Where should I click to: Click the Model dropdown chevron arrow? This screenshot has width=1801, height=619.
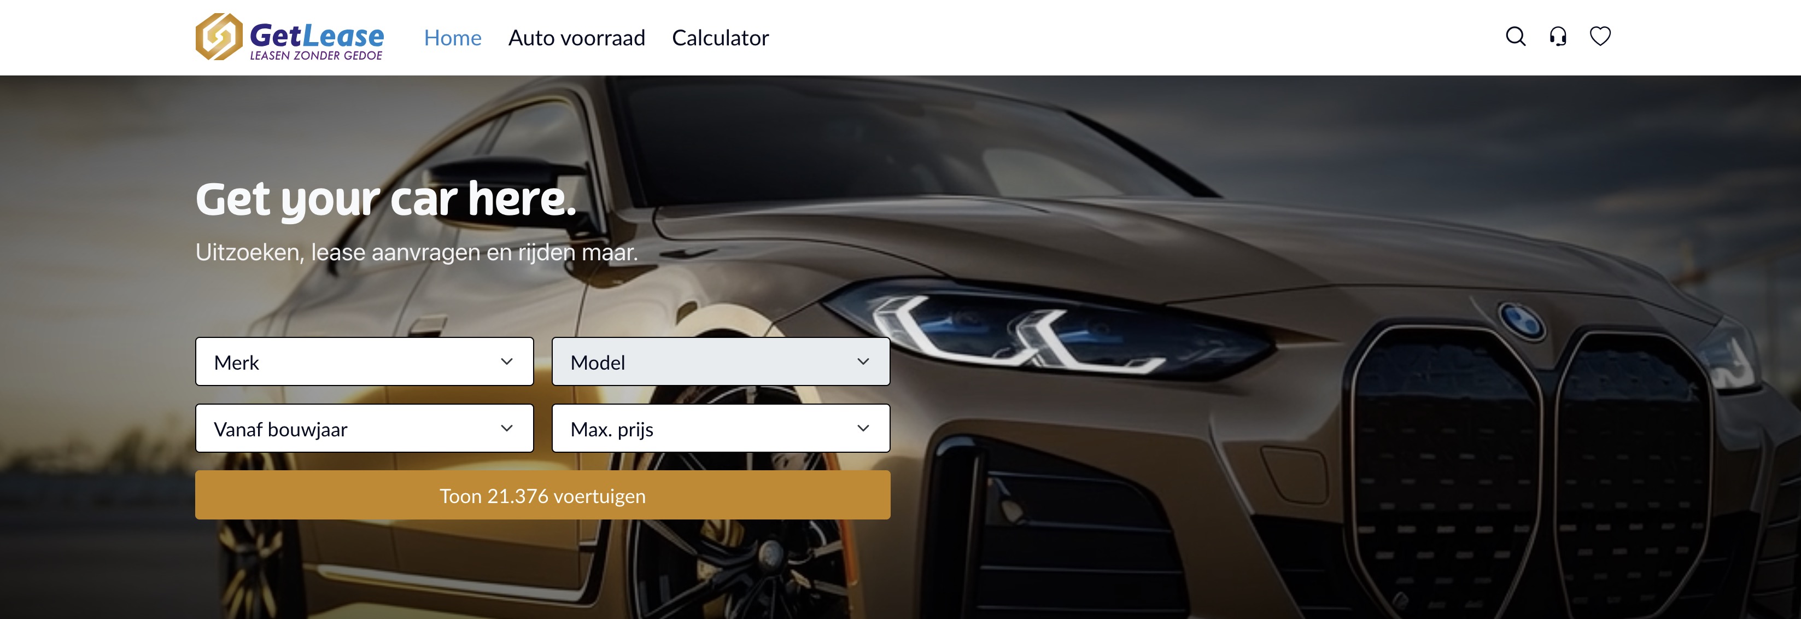pos(863,361)
